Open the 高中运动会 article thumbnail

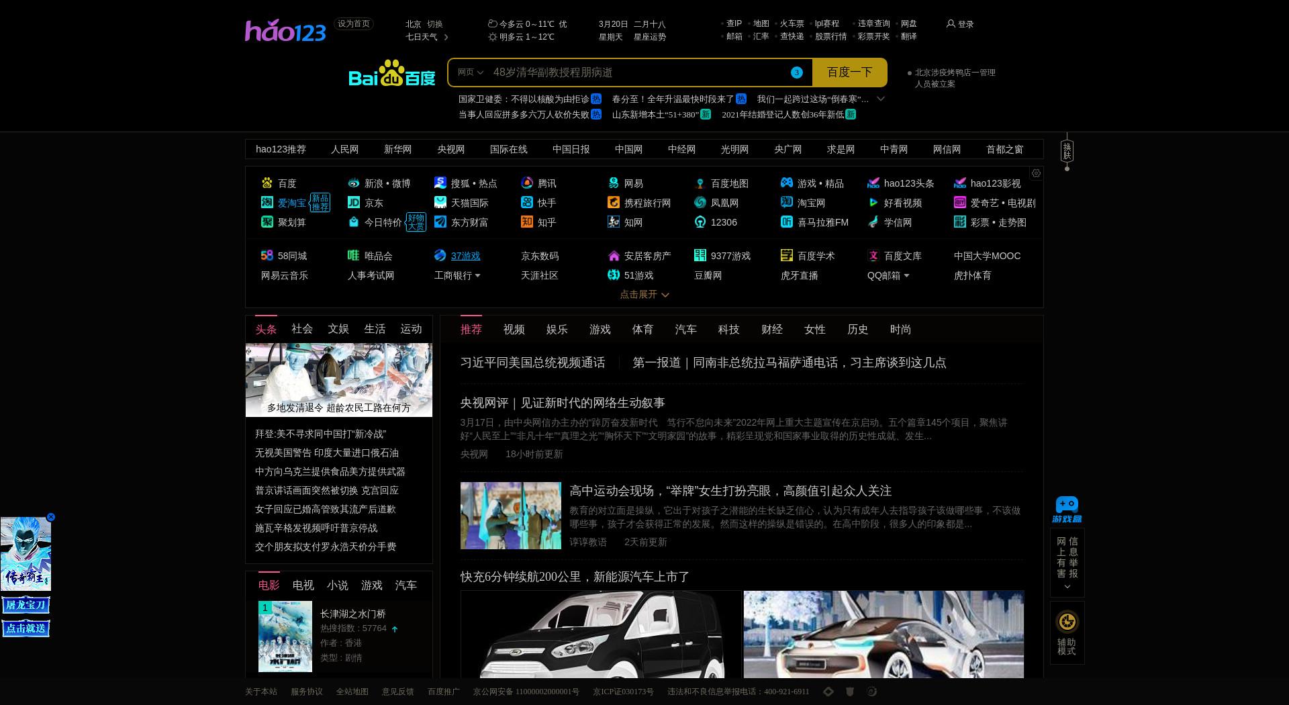tap(511, 516)
